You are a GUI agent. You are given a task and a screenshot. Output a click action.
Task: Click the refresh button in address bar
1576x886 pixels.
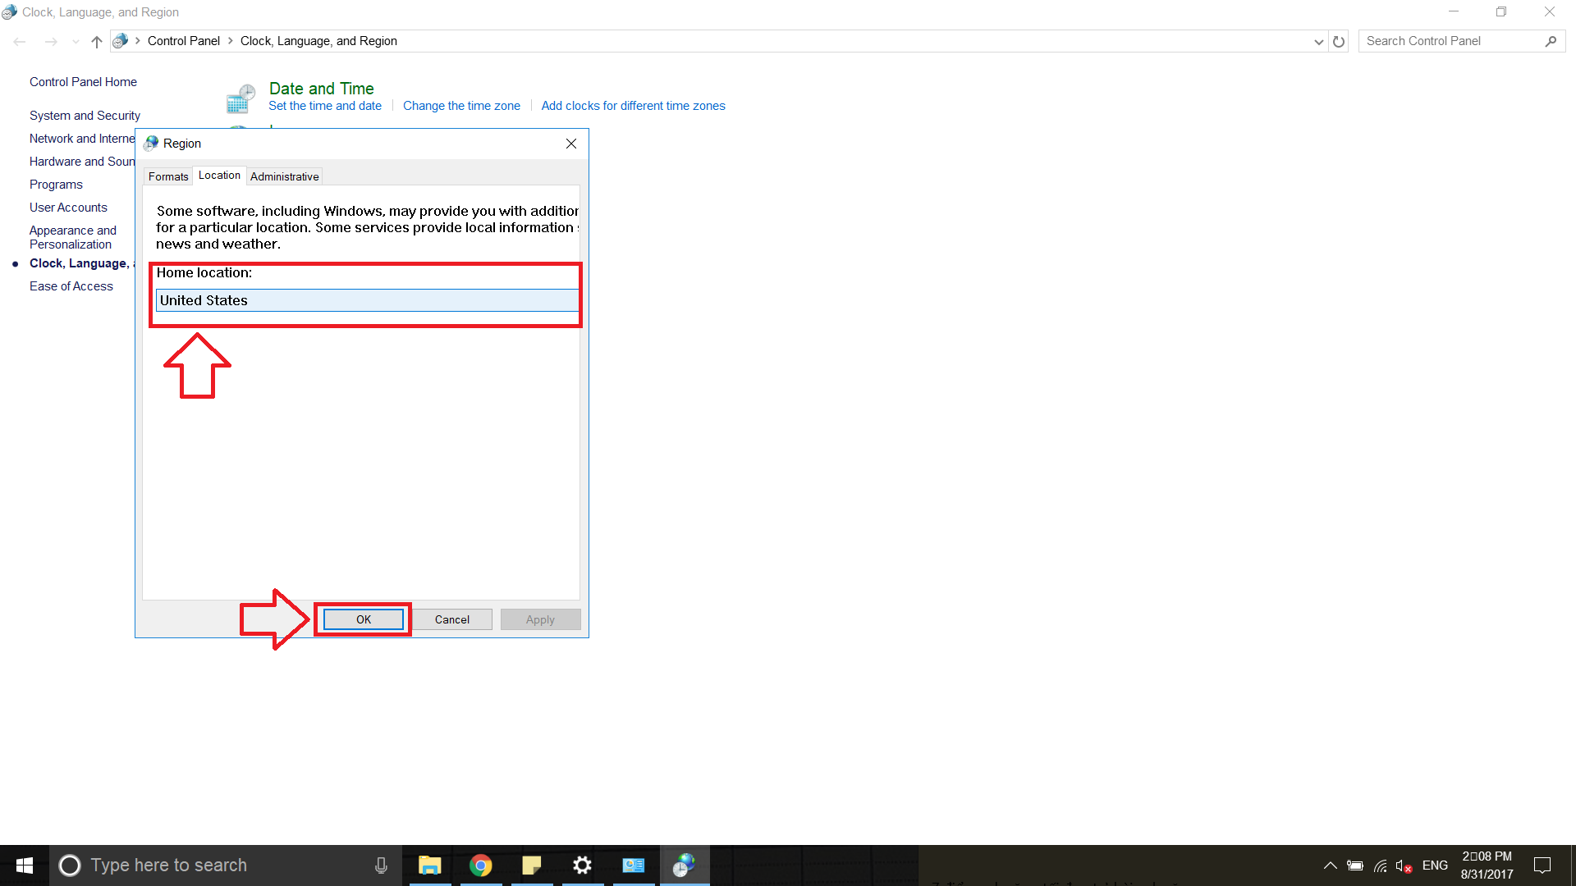click(1339, 41)
